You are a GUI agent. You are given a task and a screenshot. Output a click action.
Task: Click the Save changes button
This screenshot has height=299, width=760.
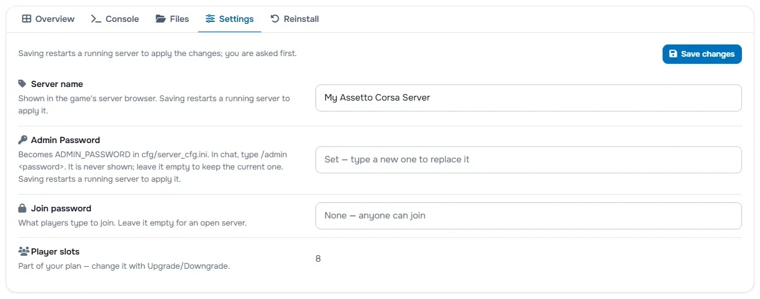[702, 53]
